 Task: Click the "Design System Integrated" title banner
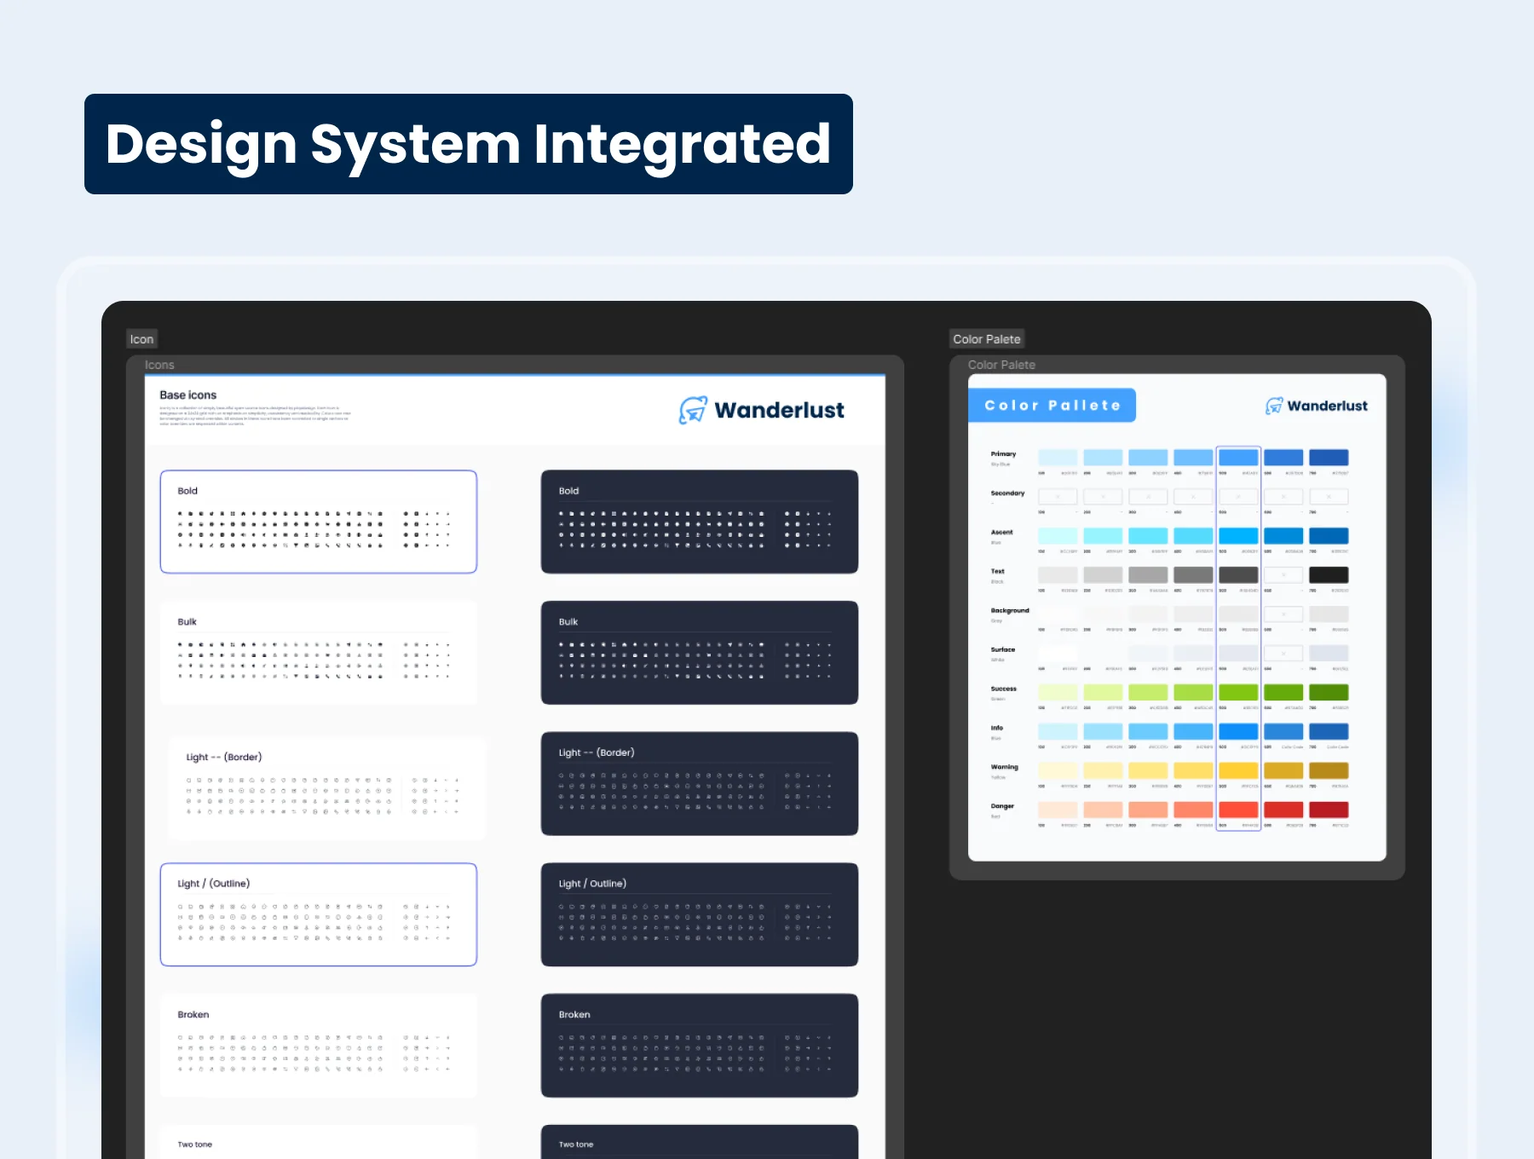pyautogui.click(x=469, y=144)
